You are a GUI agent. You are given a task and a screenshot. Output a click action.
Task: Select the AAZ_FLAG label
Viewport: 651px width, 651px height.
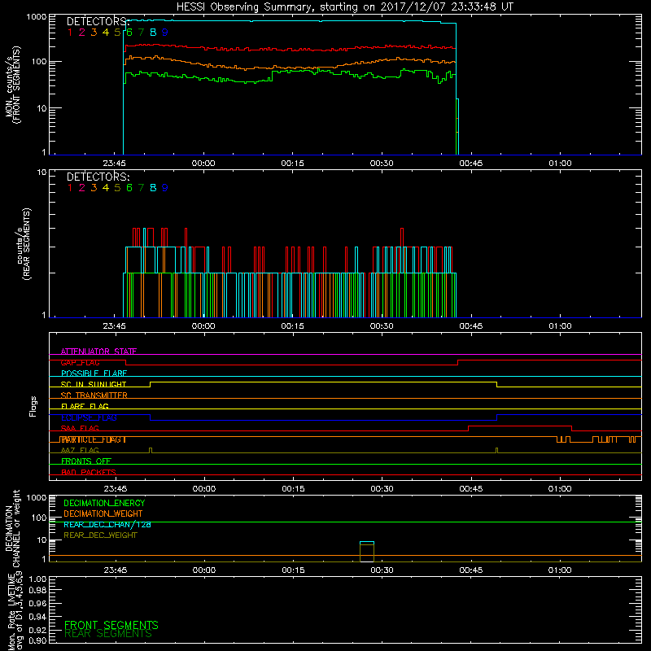coord(80,450)
